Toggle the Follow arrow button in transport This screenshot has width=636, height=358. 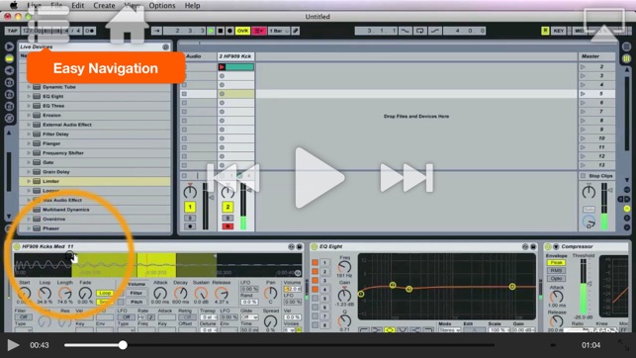click(156, 31)
